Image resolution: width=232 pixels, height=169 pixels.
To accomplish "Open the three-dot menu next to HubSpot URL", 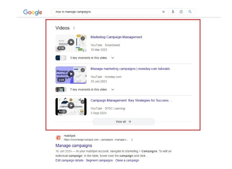I will 132,140.
